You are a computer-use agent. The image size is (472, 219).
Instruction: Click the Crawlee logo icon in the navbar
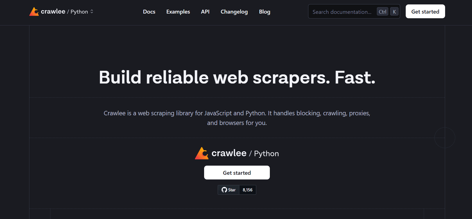click(x=34, y=12)
